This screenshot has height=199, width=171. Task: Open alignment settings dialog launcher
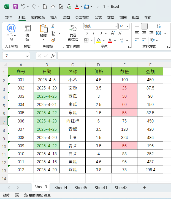tap(169, 47)
